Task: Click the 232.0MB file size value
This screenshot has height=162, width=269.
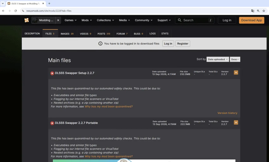Action: point(185,74)
